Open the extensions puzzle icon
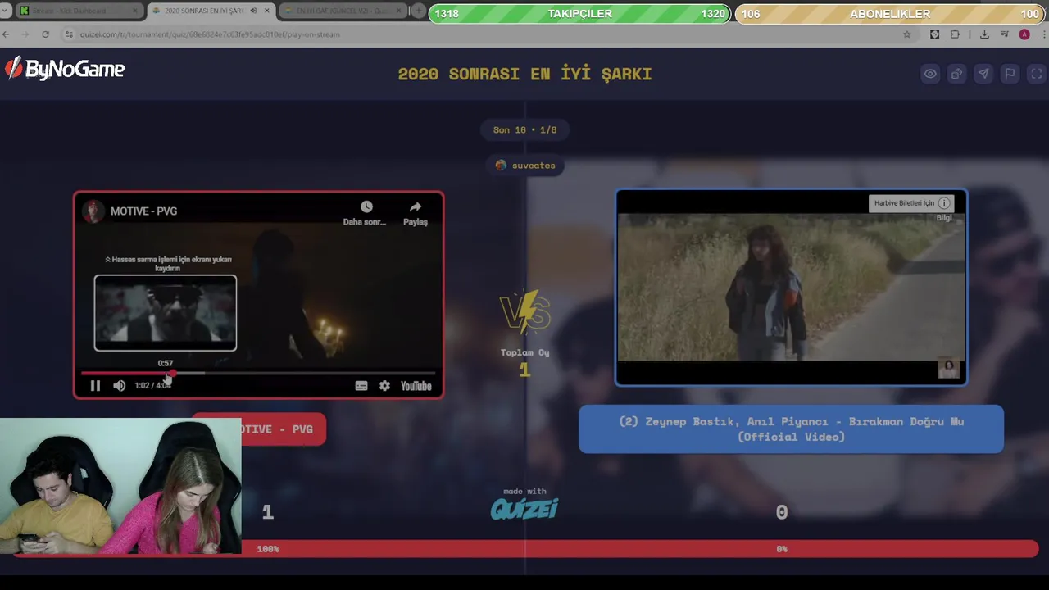The image size is (1049, 590). coord(955,34)
